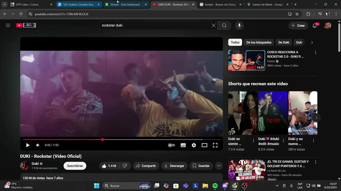This screenshot has height=191, width=341.
Task: Open options for COSCU REACCIONA video
Action: click(315, 53)
